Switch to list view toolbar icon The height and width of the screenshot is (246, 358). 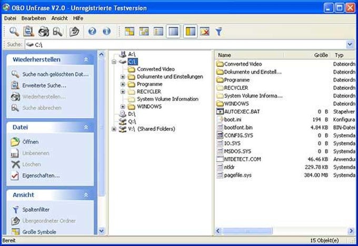click(x=158, y=32)
